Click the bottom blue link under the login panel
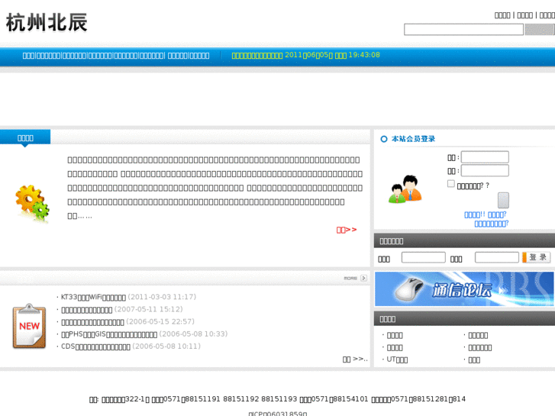 click(492, 224)
